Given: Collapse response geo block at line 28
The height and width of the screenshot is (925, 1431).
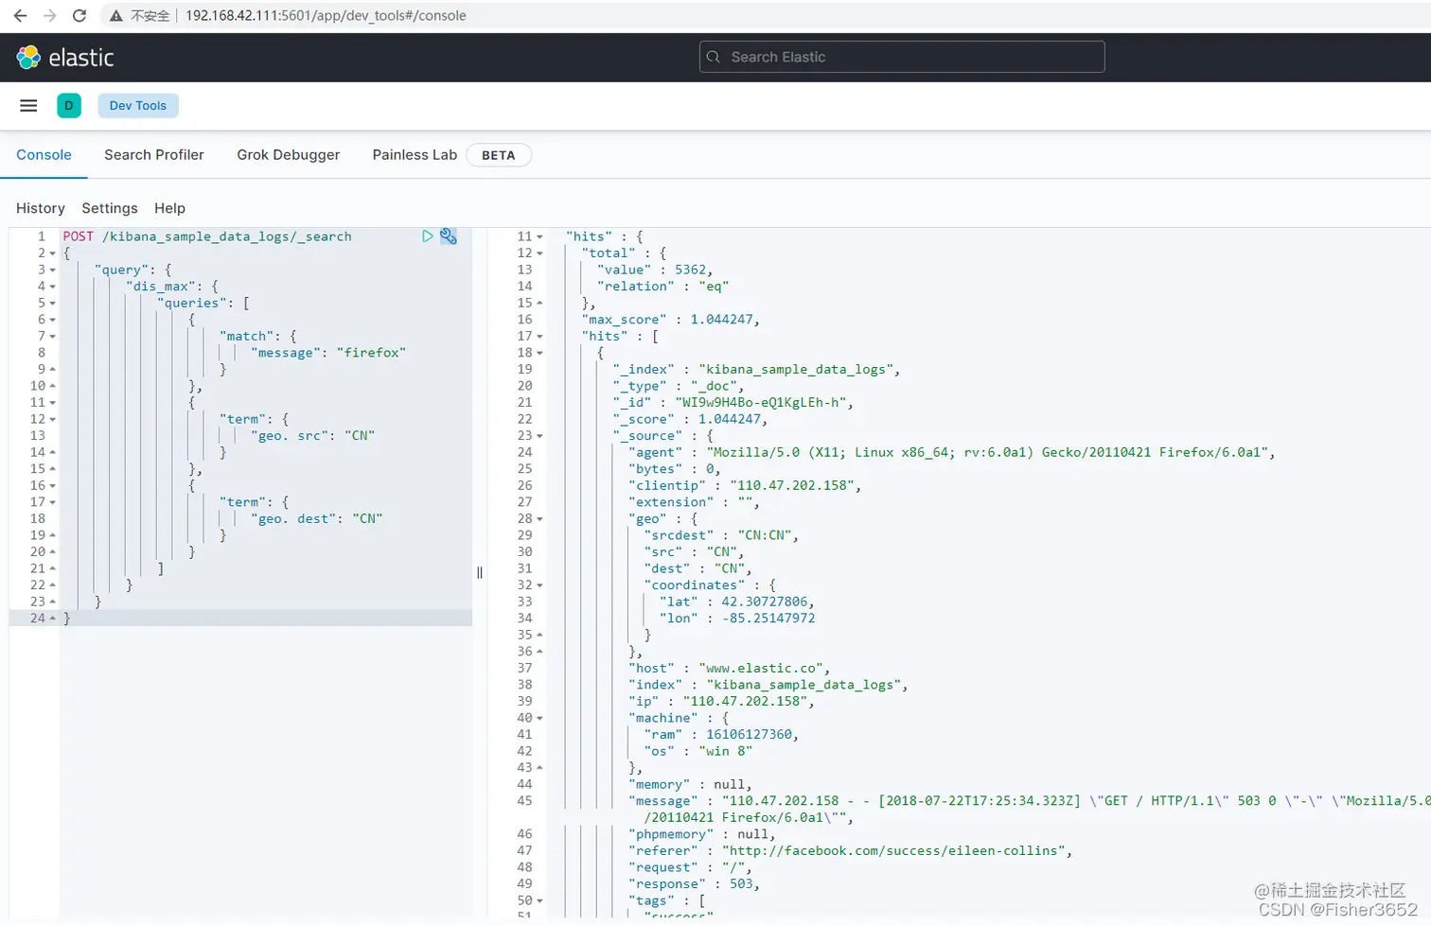Looking at the screenshot, I should (539, 519).
